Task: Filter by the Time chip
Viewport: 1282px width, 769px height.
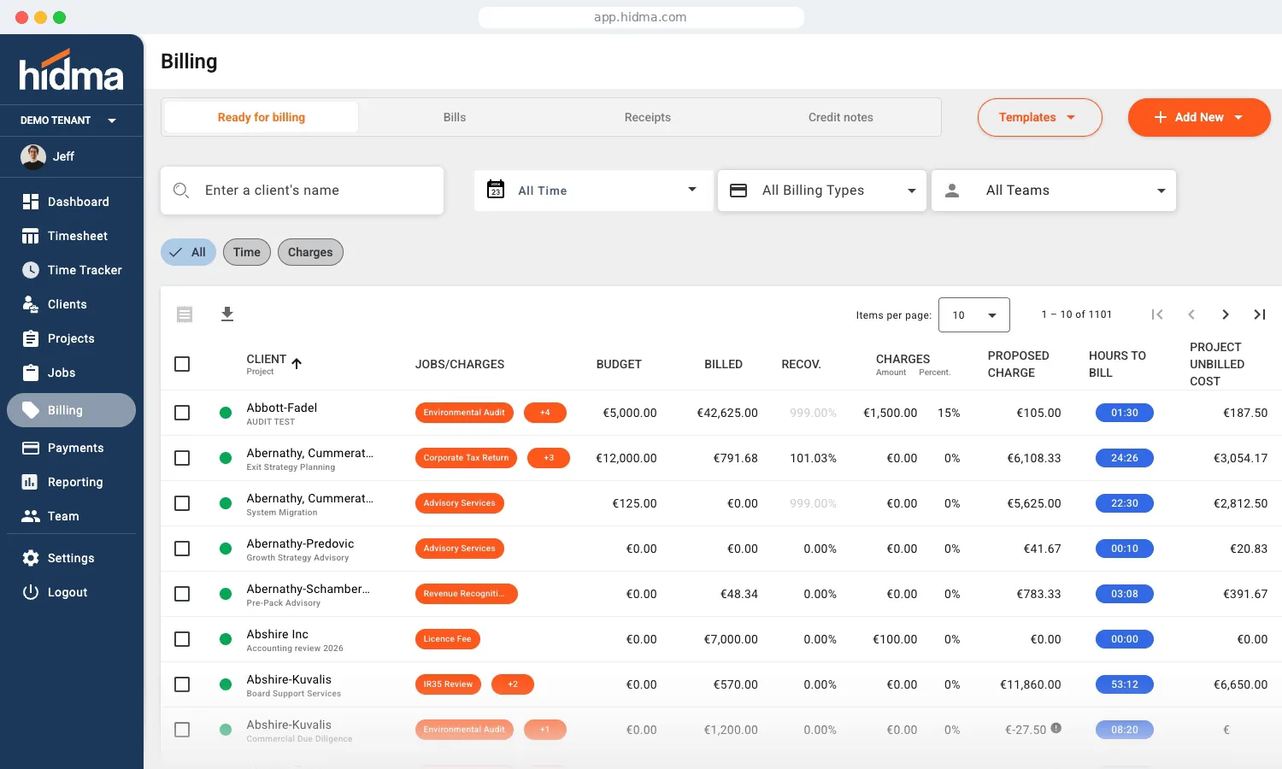Action: 247,252
